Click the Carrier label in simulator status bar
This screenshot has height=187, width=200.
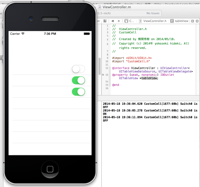coord(15,34)
